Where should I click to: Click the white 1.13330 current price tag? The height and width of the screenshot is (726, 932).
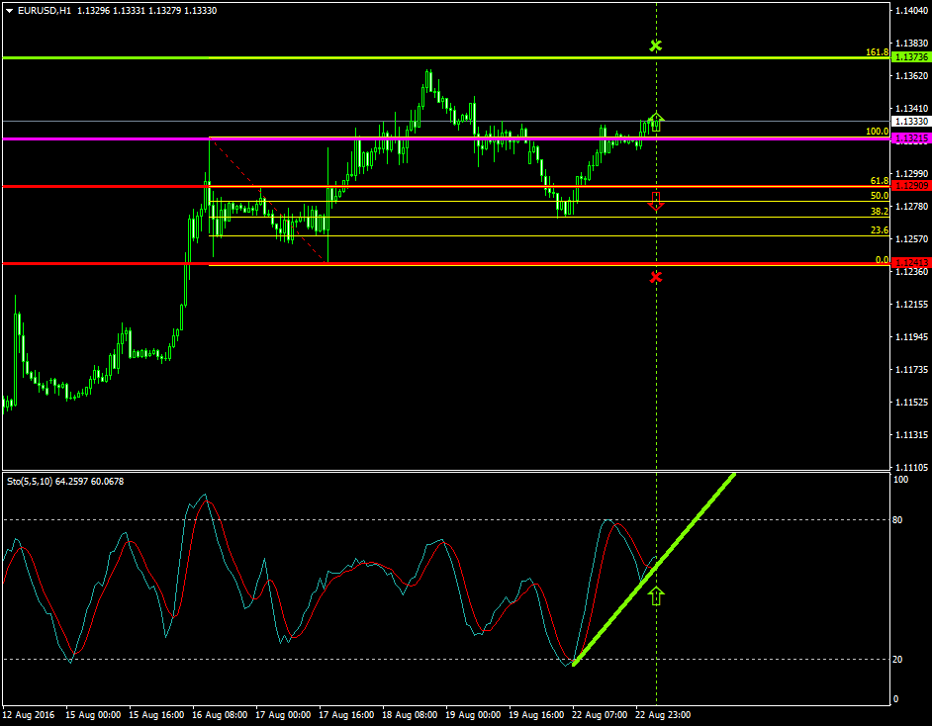pyautogui.click(x=910, y=121)
